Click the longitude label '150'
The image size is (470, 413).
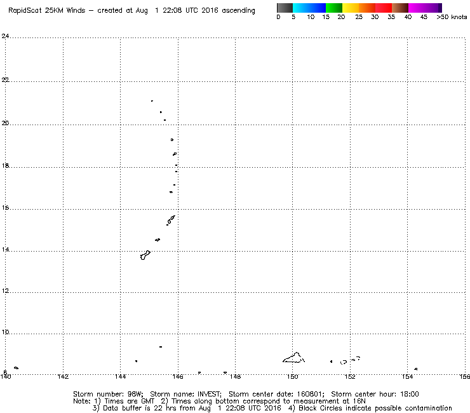click(x=293, y=377)
